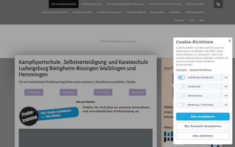
Task: Select the Waiblingen location button
Action: click(68, 92)
